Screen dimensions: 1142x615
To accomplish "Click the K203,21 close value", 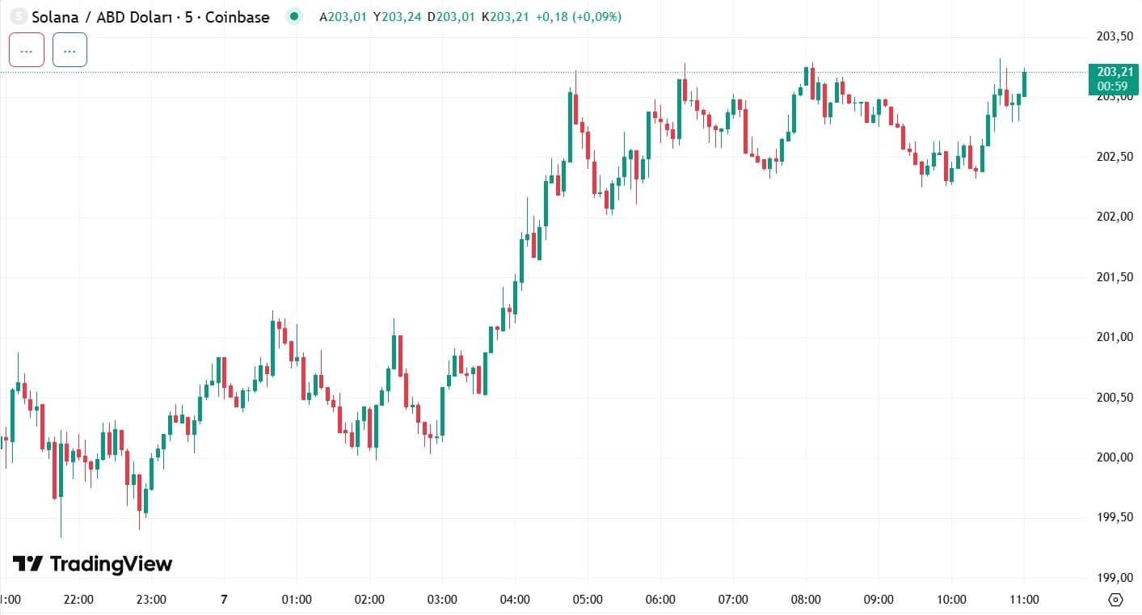I will (x=504, y=17).
